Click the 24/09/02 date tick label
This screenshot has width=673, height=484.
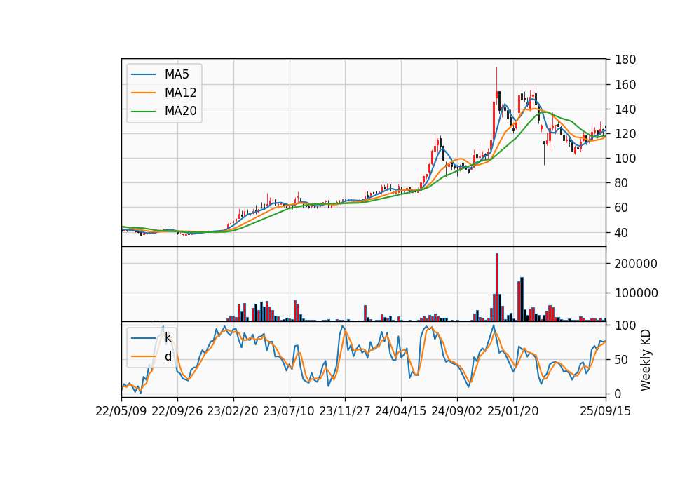[x=456, y=411]
